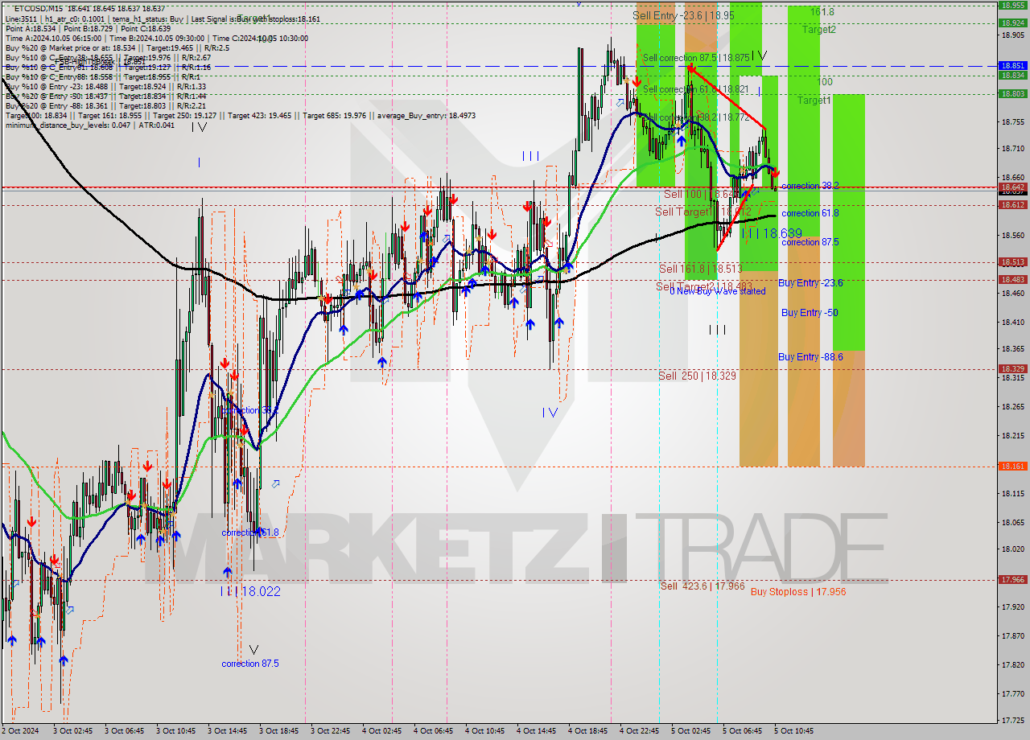Click the '4 Oct 18:45' time label
Image resolution: width=1030 pixels, height=740 pixels.
pos(588,731)
